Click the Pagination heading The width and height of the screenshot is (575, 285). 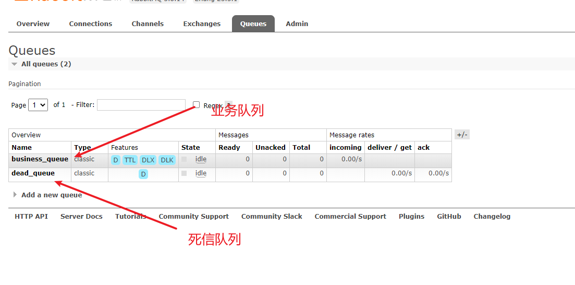[x=25, y=84]
